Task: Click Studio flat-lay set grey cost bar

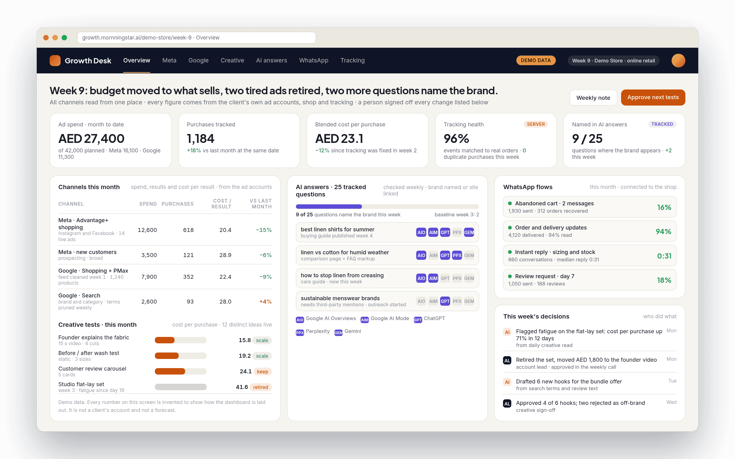Action: pyautogui.click(x=181, y=387)
